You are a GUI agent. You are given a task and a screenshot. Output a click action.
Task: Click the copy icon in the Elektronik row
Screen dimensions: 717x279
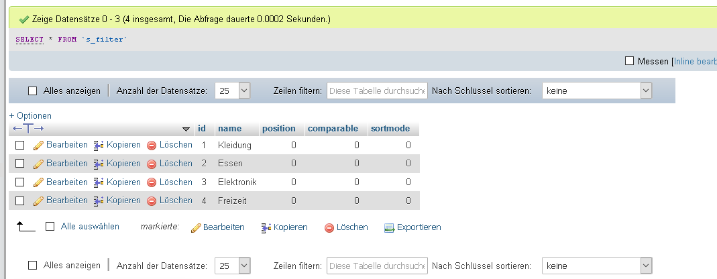(99, 182)
